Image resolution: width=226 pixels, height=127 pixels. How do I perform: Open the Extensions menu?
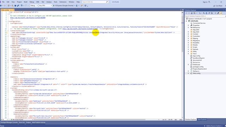(x=63, y=2)
